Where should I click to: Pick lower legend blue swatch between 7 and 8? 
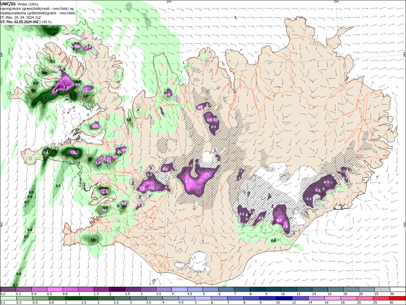pyautogui.click(x=235, y=298)
